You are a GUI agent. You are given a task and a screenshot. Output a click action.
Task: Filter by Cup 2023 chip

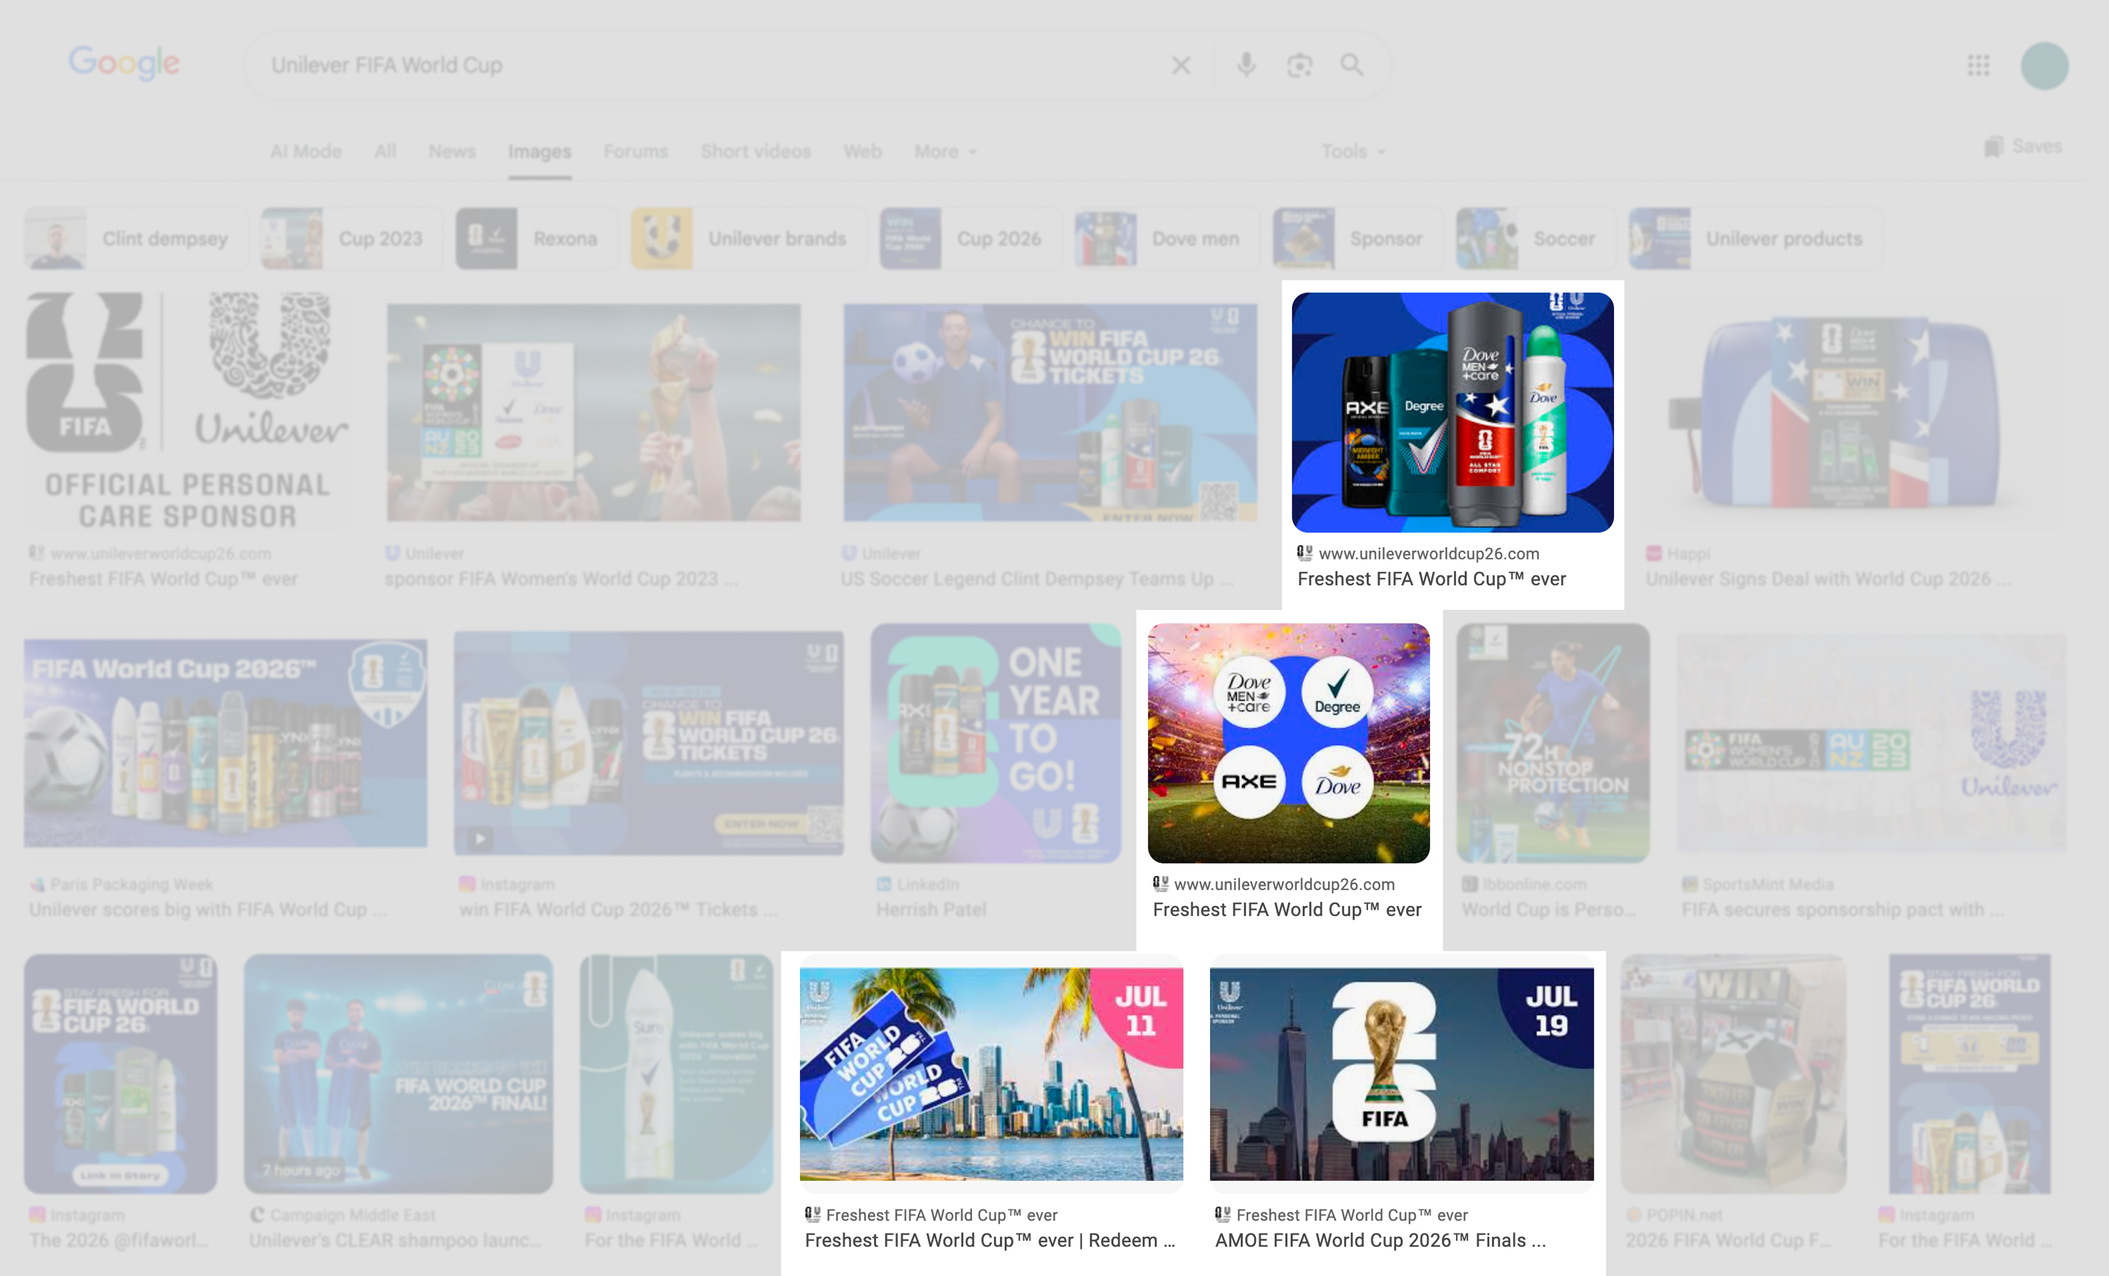click(x=351, y=239)
